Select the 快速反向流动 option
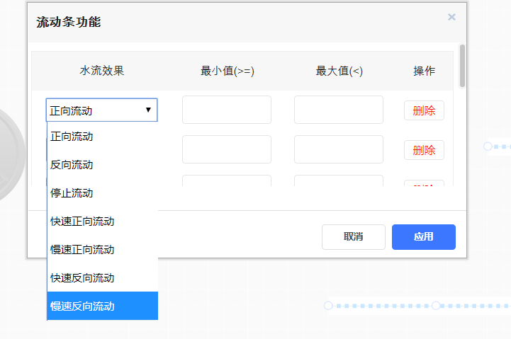Image resolution: width=511 pixels, height=339 pixels. click(x=102, y=278)
